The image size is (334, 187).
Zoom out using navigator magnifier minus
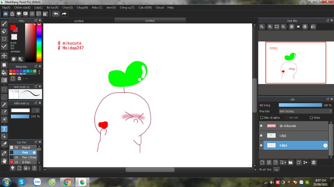coord(283,27)
